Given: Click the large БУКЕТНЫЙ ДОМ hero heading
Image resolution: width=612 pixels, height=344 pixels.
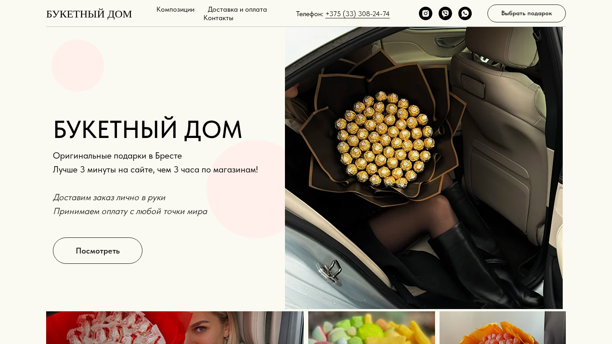Looking at the screenshot, I should point(147,130).
